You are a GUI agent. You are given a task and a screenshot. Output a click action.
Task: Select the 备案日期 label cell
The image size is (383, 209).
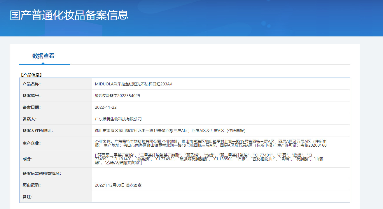click(56, 107)
